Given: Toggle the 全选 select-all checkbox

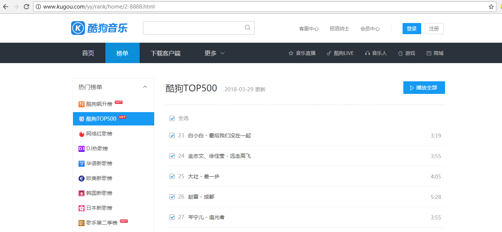Looking at the screenshot, I should coord(172,118).
